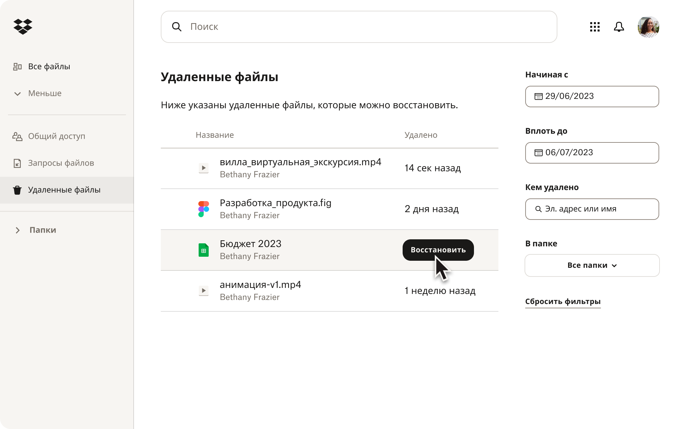Click 1 неделю назад cell

(440, 291)
